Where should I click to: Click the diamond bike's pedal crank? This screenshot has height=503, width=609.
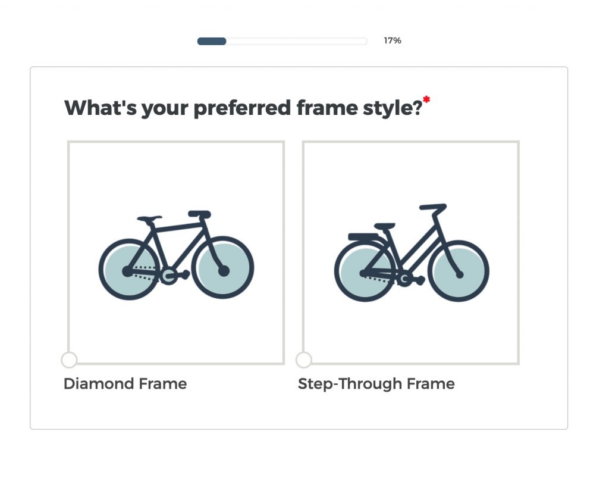[169, 274]
